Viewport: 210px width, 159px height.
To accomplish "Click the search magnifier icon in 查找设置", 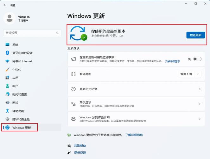I will click(57, 33).
